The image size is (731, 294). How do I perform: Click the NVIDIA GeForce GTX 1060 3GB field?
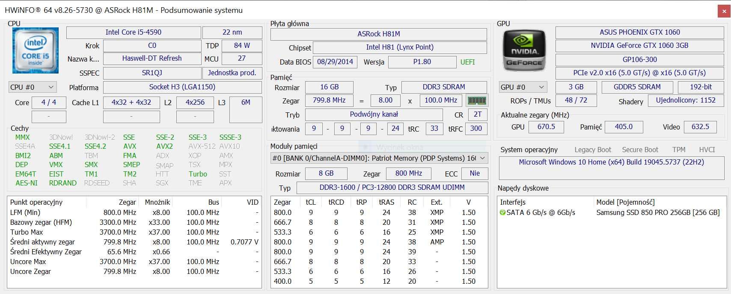coord(639,46)
